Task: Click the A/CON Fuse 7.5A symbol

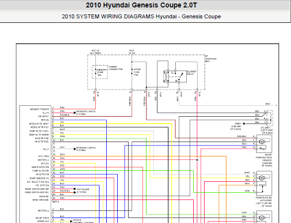Action: [x=132, y=72]
